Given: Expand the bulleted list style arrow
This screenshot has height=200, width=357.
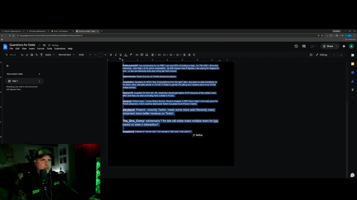Looking at the screenshot, I should [174, 55].
